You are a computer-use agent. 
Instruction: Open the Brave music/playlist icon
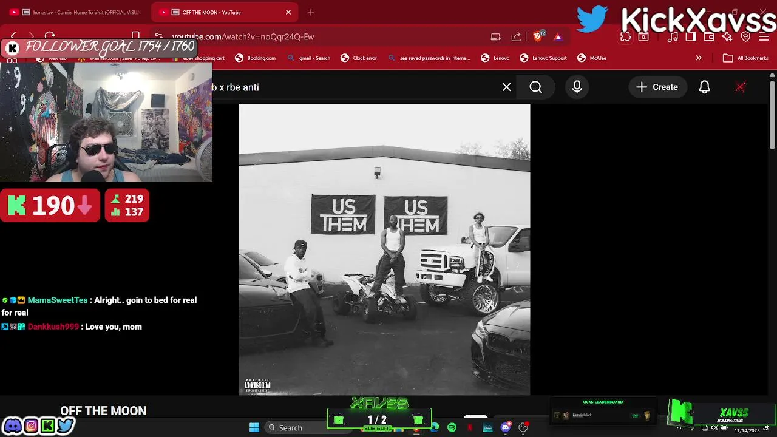point(673,37)
